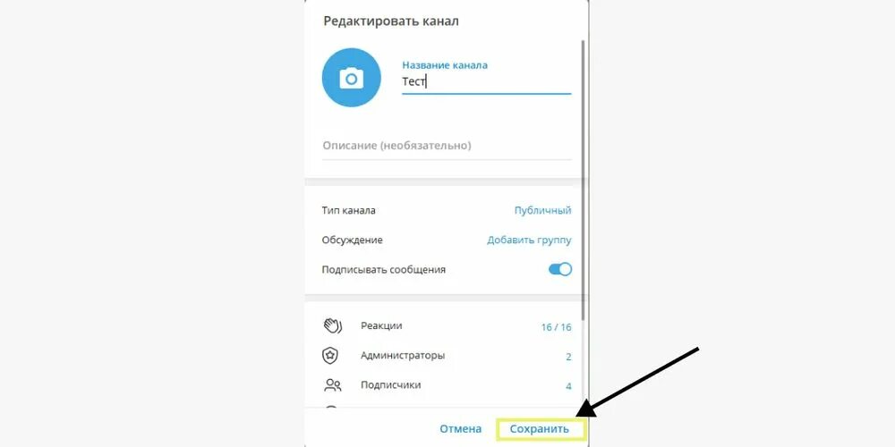Click the Отмена button

[460, 429]
